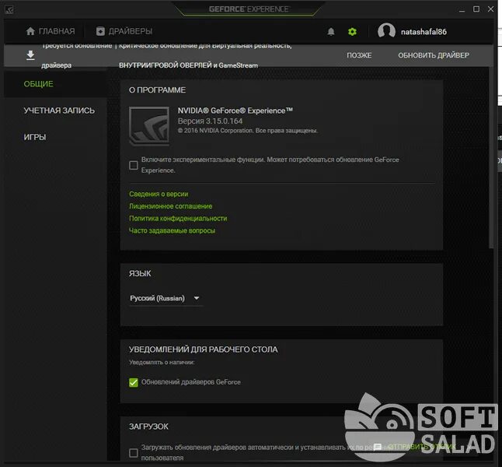502x467 pixels.
Task: Open Сведения о версии link
Action: point(159,194)
